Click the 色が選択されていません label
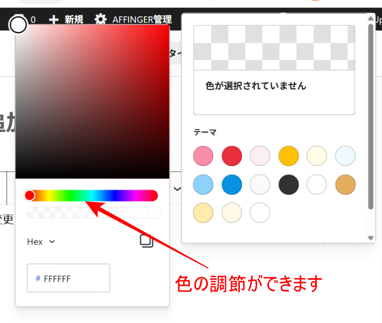This screenshot has width=382, height=323. [x=256, y=86]
